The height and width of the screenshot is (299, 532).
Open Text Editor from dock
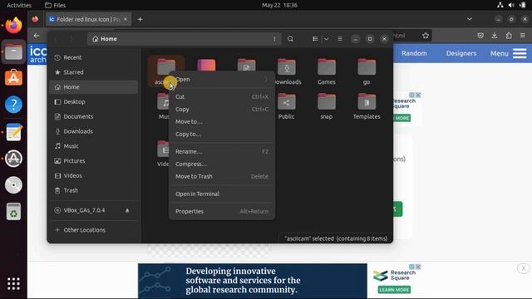pyautogui.click(x=13, y=132)
